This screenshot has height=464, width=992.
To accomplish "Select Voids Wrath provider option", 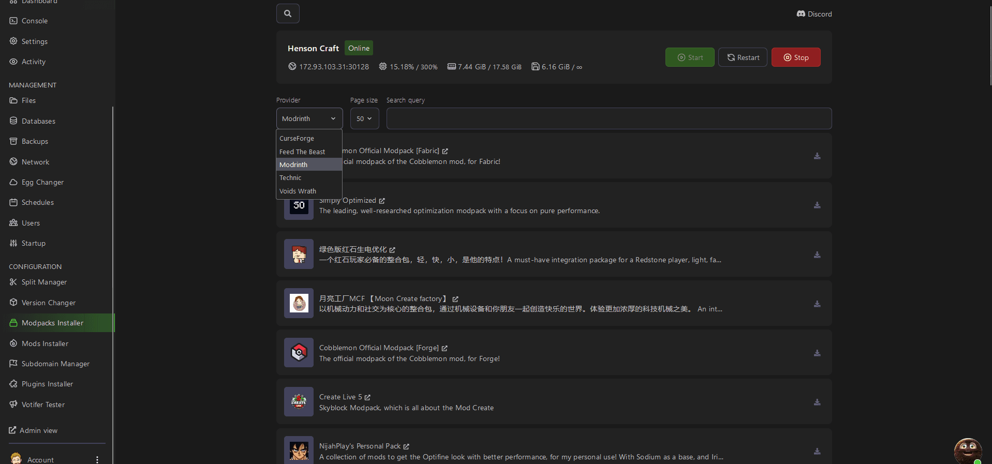I will pos(309,191).
